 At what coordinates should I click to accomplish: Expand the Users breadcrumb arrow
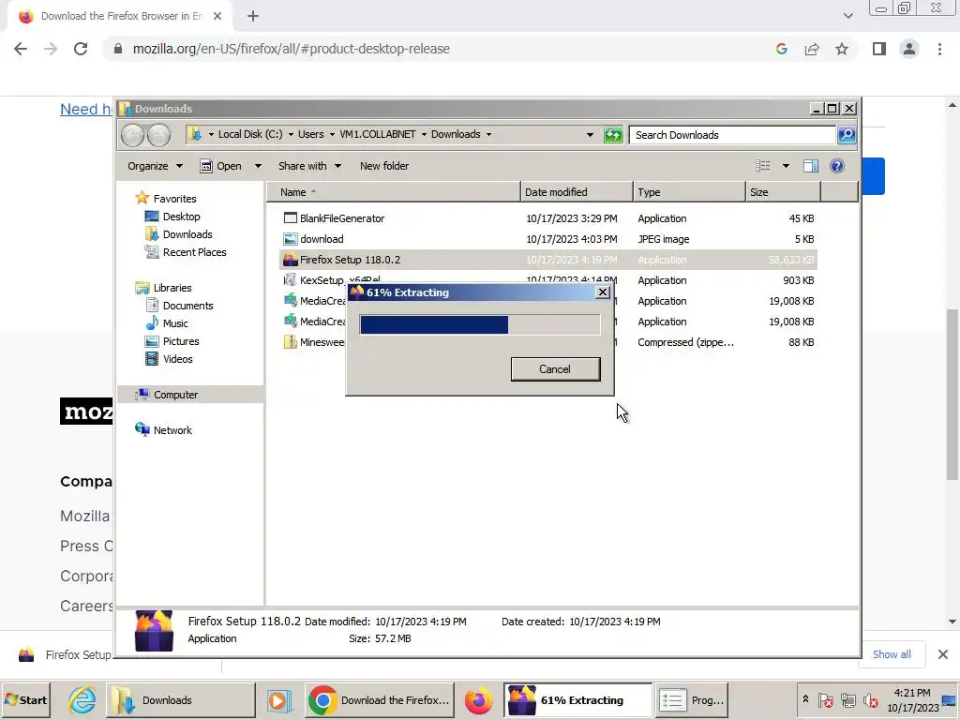pos(332,135)
